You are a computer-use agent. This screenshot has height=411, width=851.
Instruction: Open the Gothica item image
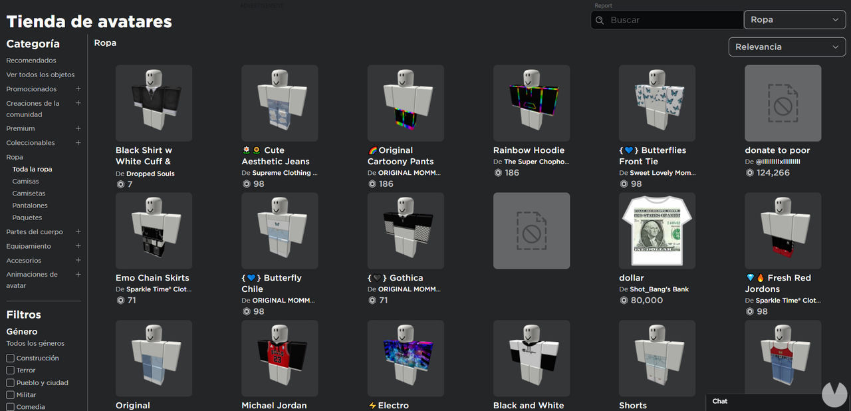(406, 231)
